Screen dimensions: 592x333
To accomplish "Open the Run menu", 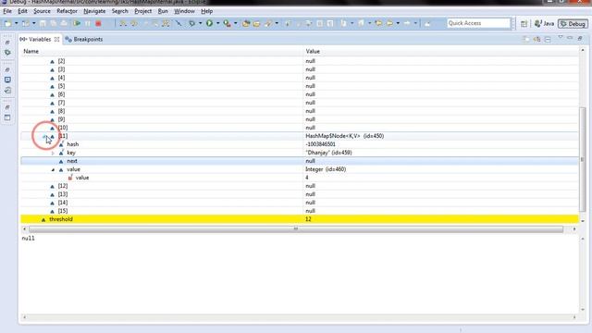I will pos(163,11).
